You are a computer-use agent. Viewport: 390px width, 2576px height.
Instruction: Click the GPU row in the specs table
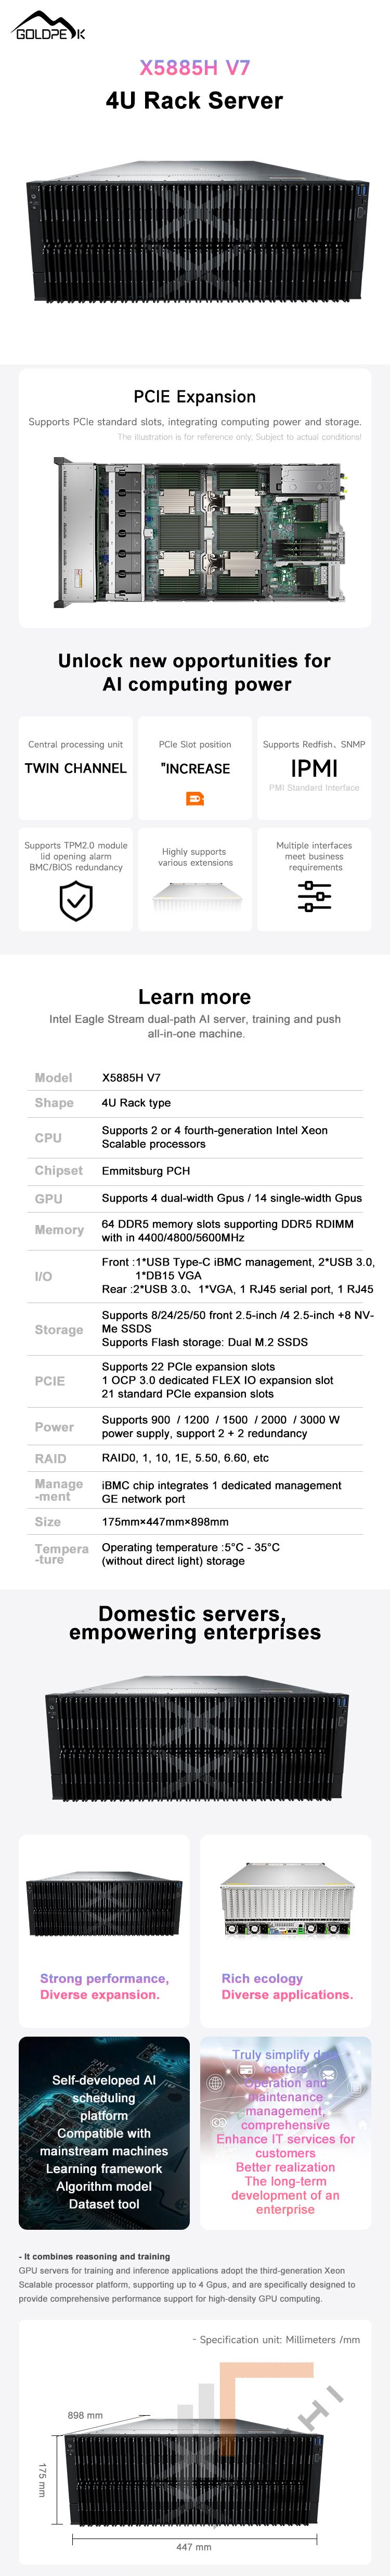point(195,1198)
